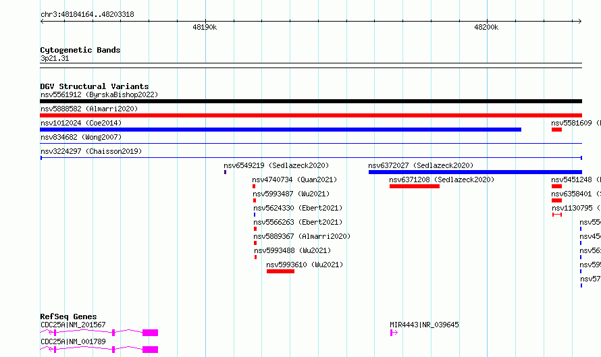Click the nsv5624330 (Ebert2021) blue marker
The width and height of the screenshot is (601, 357).
tap(255, 215)
